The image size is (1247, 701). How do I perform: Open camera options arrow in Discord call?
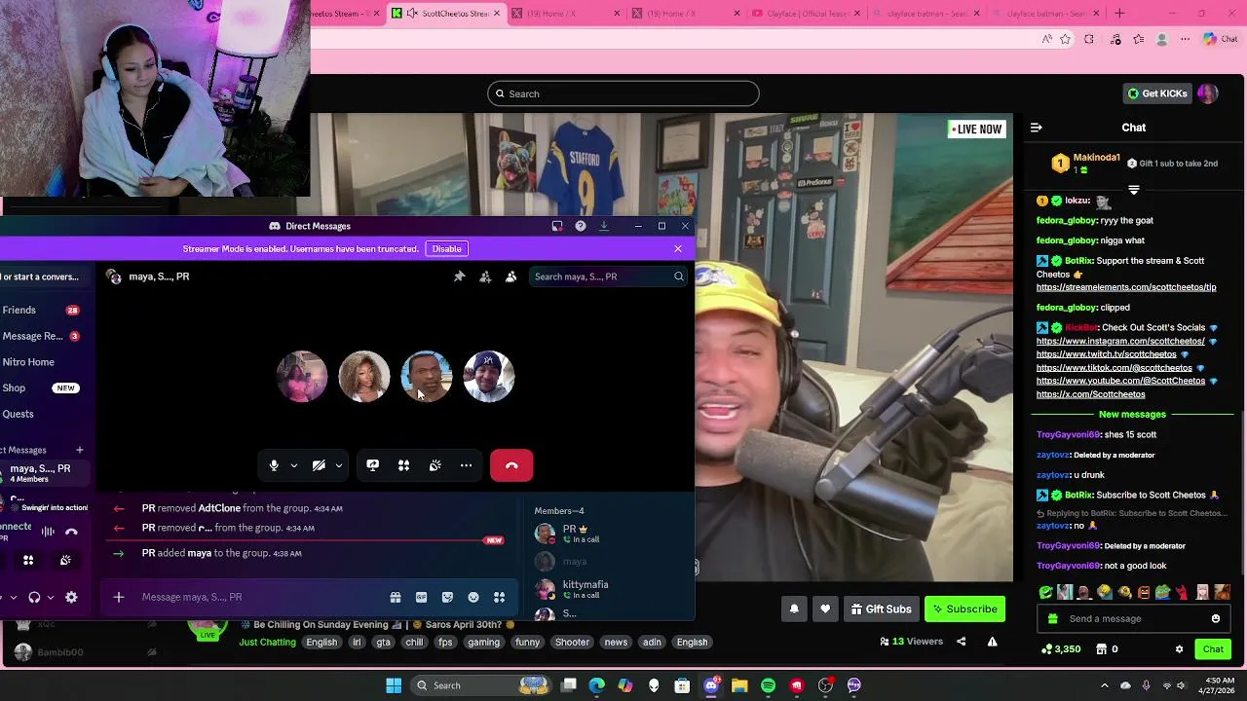(338, 465)
